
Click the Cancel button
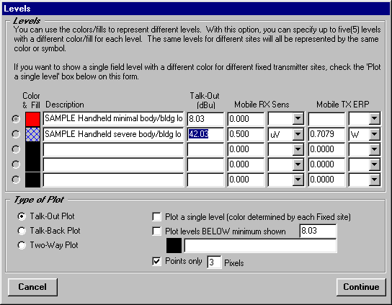(x=32, y=287)
